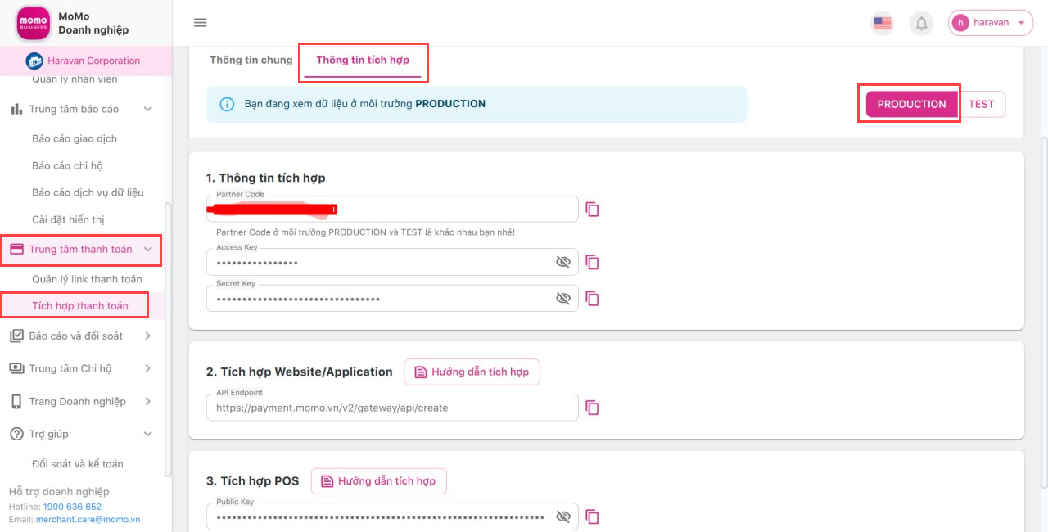Click the Access Key field
This screenshot has height=532, width=1048.
(392, 262)
